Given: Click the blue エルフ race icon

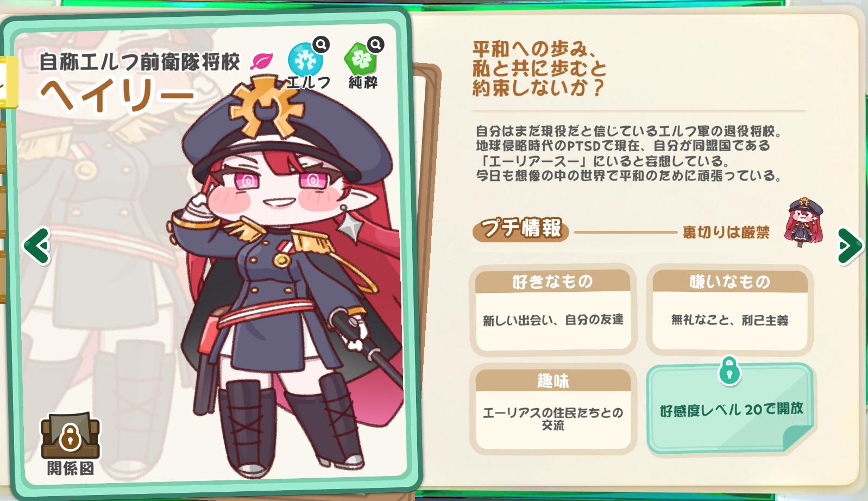Looking at the screenshot, I should 305,60.
